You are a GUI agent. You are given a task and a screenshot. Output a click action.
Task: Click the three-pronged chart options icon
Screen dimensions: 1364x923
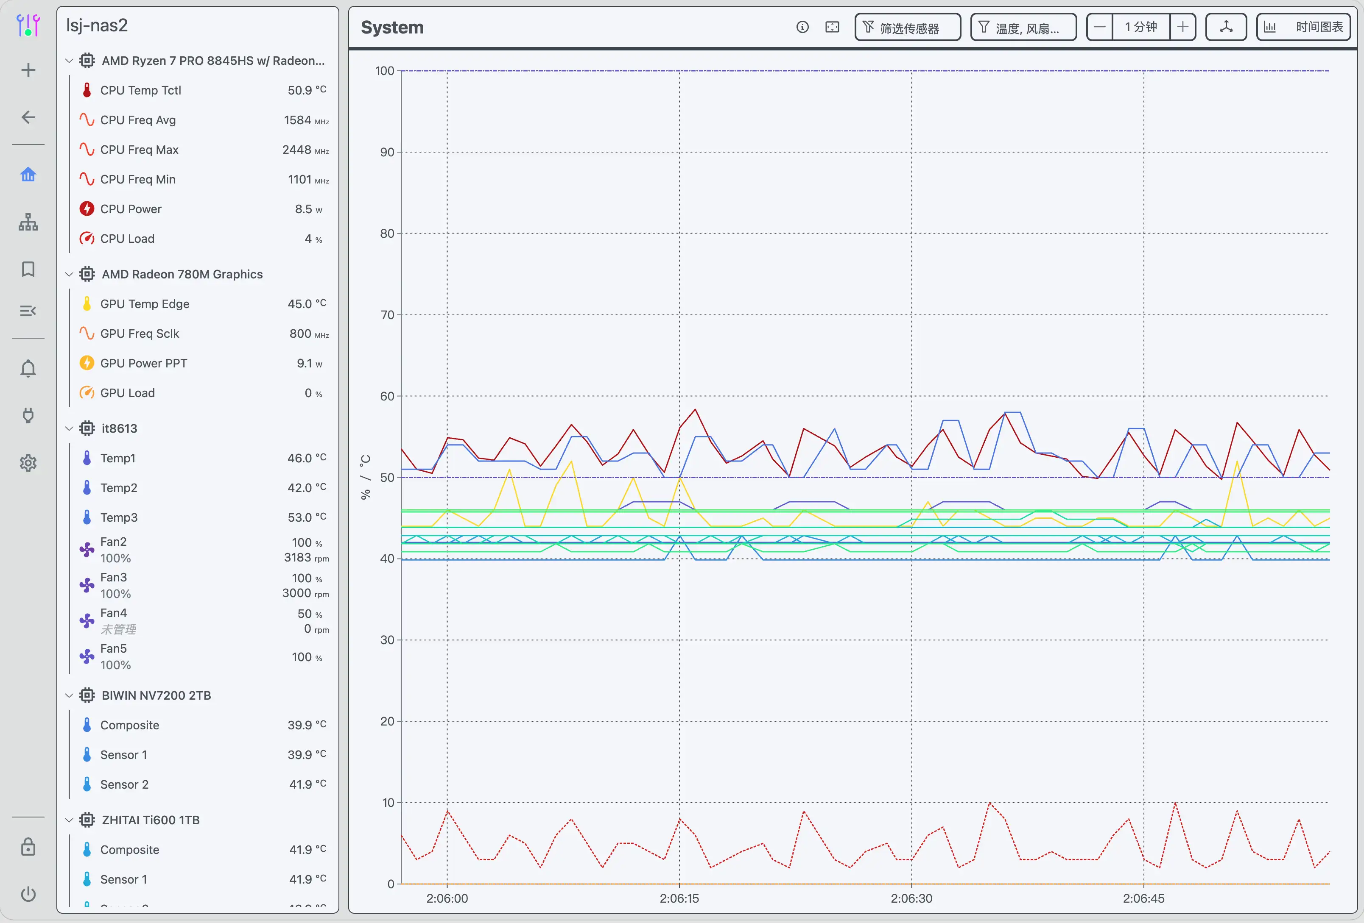1226,27
